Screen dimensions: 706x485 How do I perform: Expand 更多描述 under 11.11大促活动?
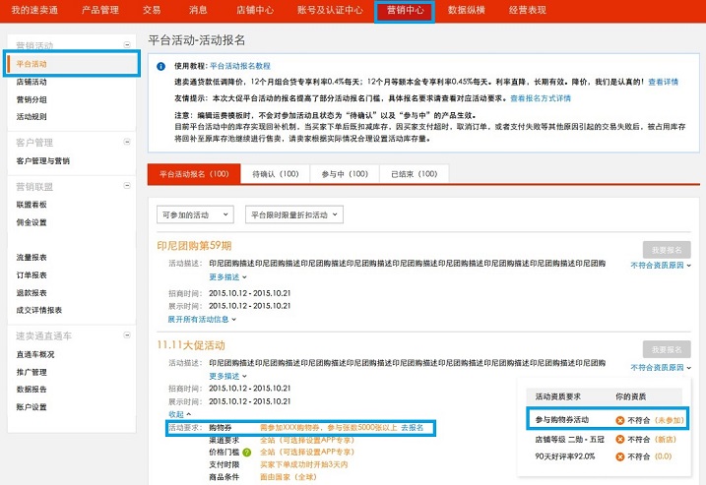[227, 376]
